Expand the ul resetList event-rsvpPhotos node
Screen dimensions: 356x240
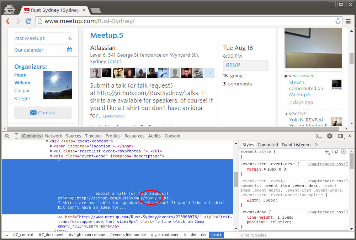(51, 151)
